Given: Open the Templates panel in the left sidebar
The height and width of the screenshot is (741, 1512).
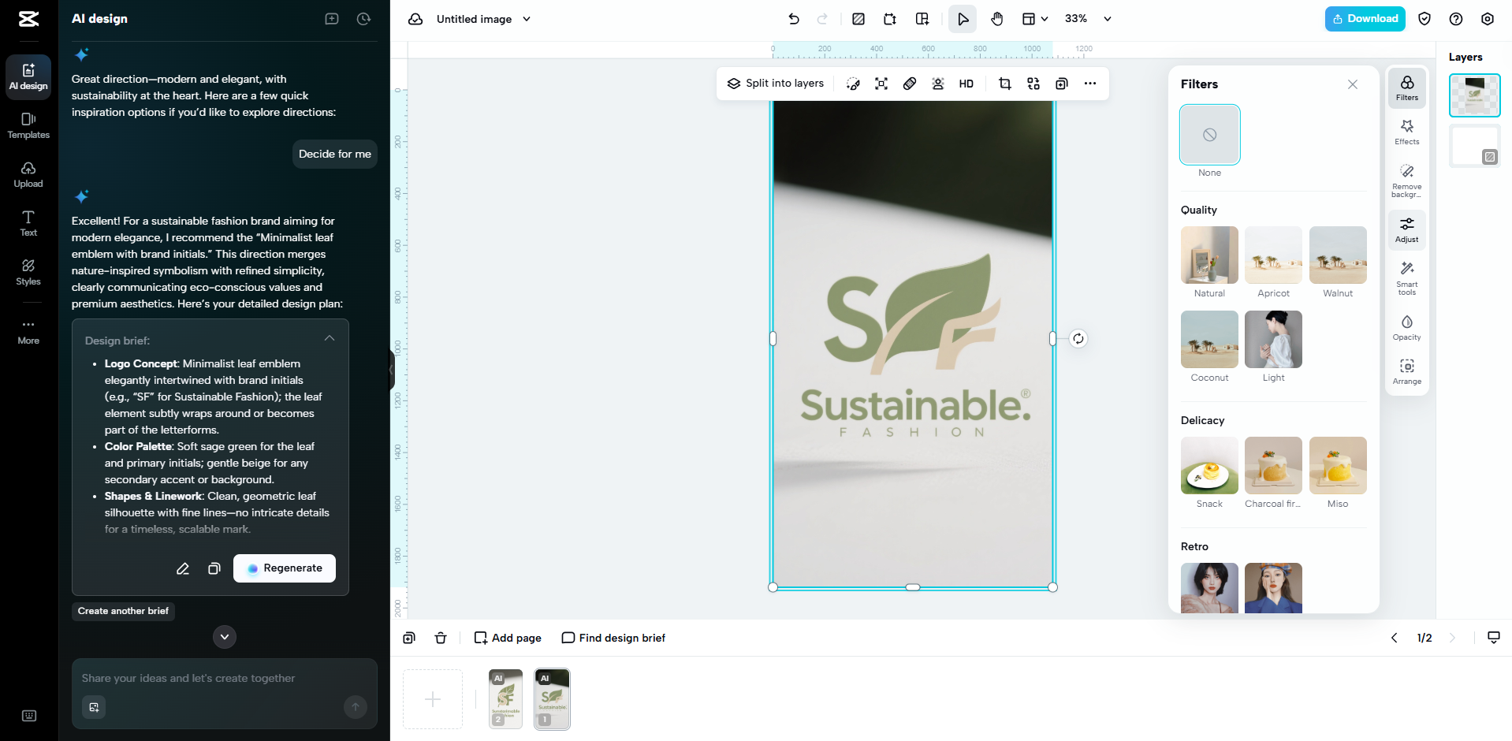Looking at the screenshot, I should 28,125.
